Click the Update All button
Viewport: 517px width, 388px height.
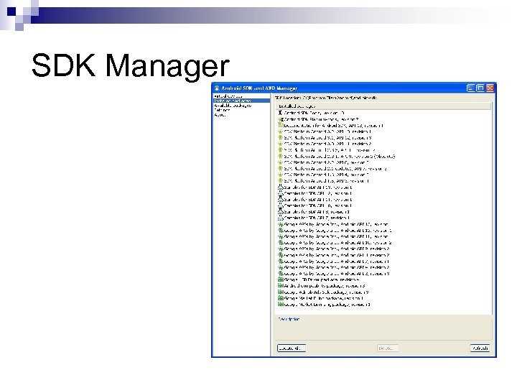(292, 348)
